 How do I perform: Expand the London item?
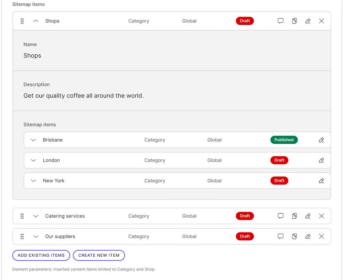tap(33, 160)
